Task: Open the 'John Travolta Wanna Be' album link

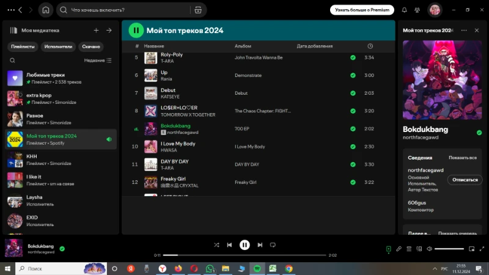Action: click(x=259, y=57)
